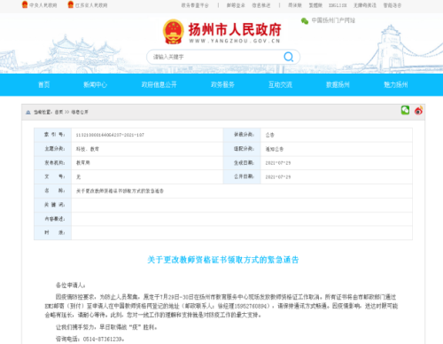443x344 pixels.
Task: Click the green WeChat share icon in breadcrumb bar
Action: [405, 110]
